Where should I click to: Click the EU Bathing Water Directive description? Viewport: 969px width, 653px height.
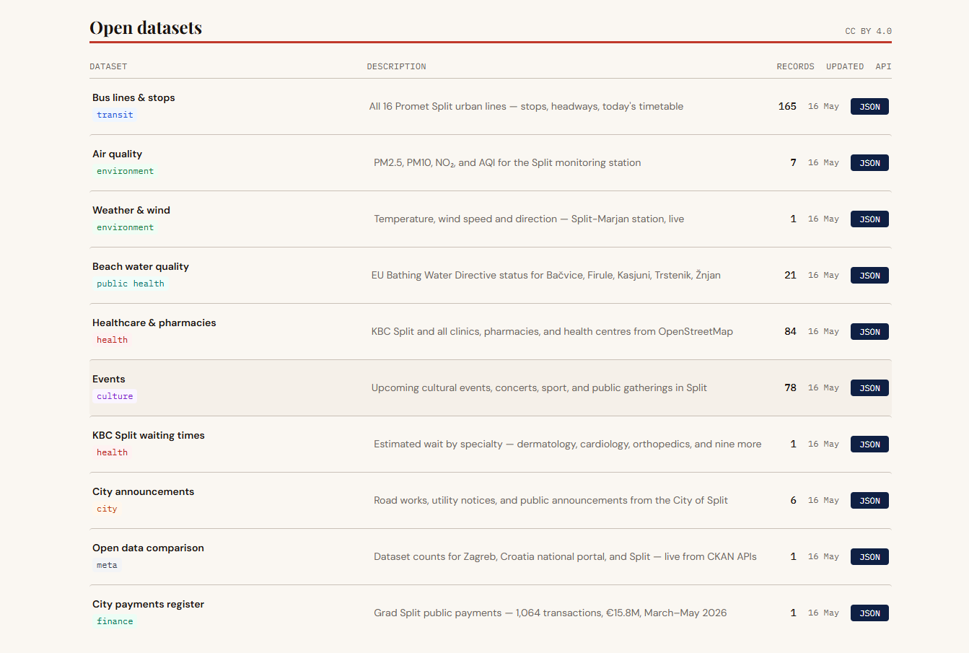545,275
